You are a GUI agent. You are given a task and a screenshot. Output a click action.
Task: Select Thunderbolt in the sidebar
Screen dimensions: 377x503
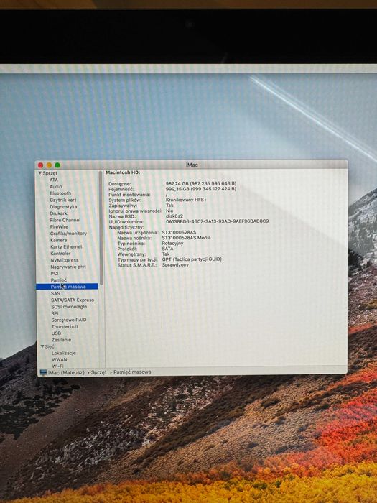point(65,326)
